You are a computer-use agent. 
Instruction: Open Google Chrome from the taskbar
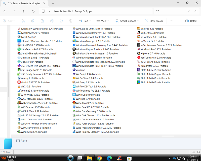[x=99, y=158]
